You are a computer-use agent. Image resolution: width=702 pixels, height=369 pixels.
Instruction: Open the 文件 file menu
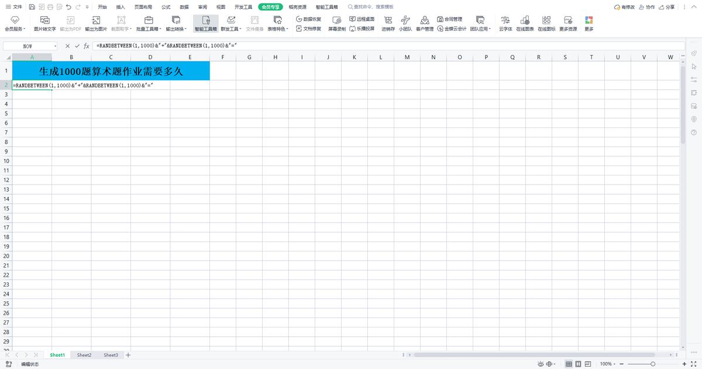coord(14,7)
